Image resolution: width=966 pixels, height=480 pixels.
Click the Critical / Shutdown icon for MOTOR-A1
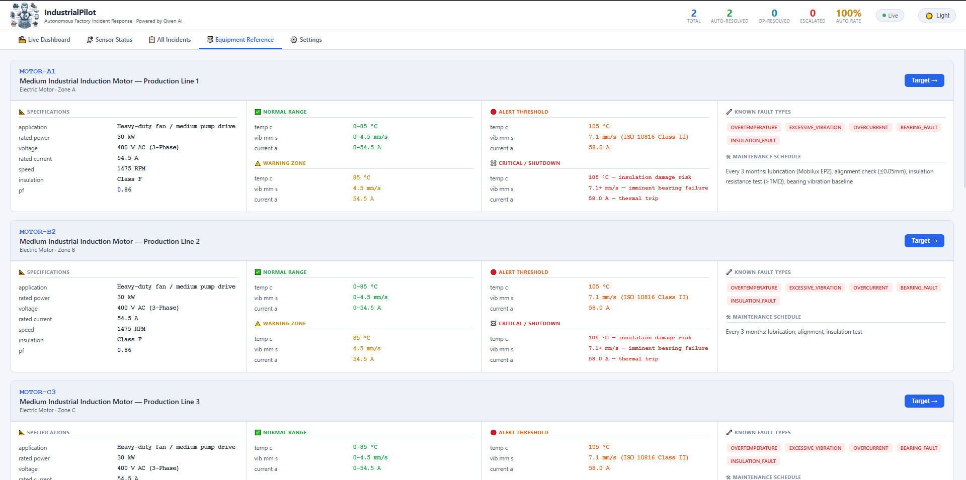point(494,163)
